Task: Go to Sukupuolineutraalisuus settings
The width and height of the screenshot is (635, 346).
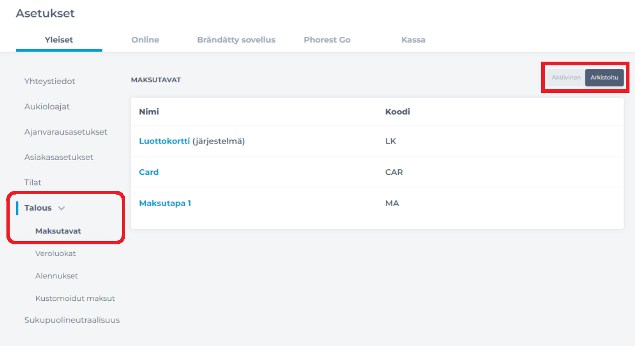Action: click(x=72, y=320)
